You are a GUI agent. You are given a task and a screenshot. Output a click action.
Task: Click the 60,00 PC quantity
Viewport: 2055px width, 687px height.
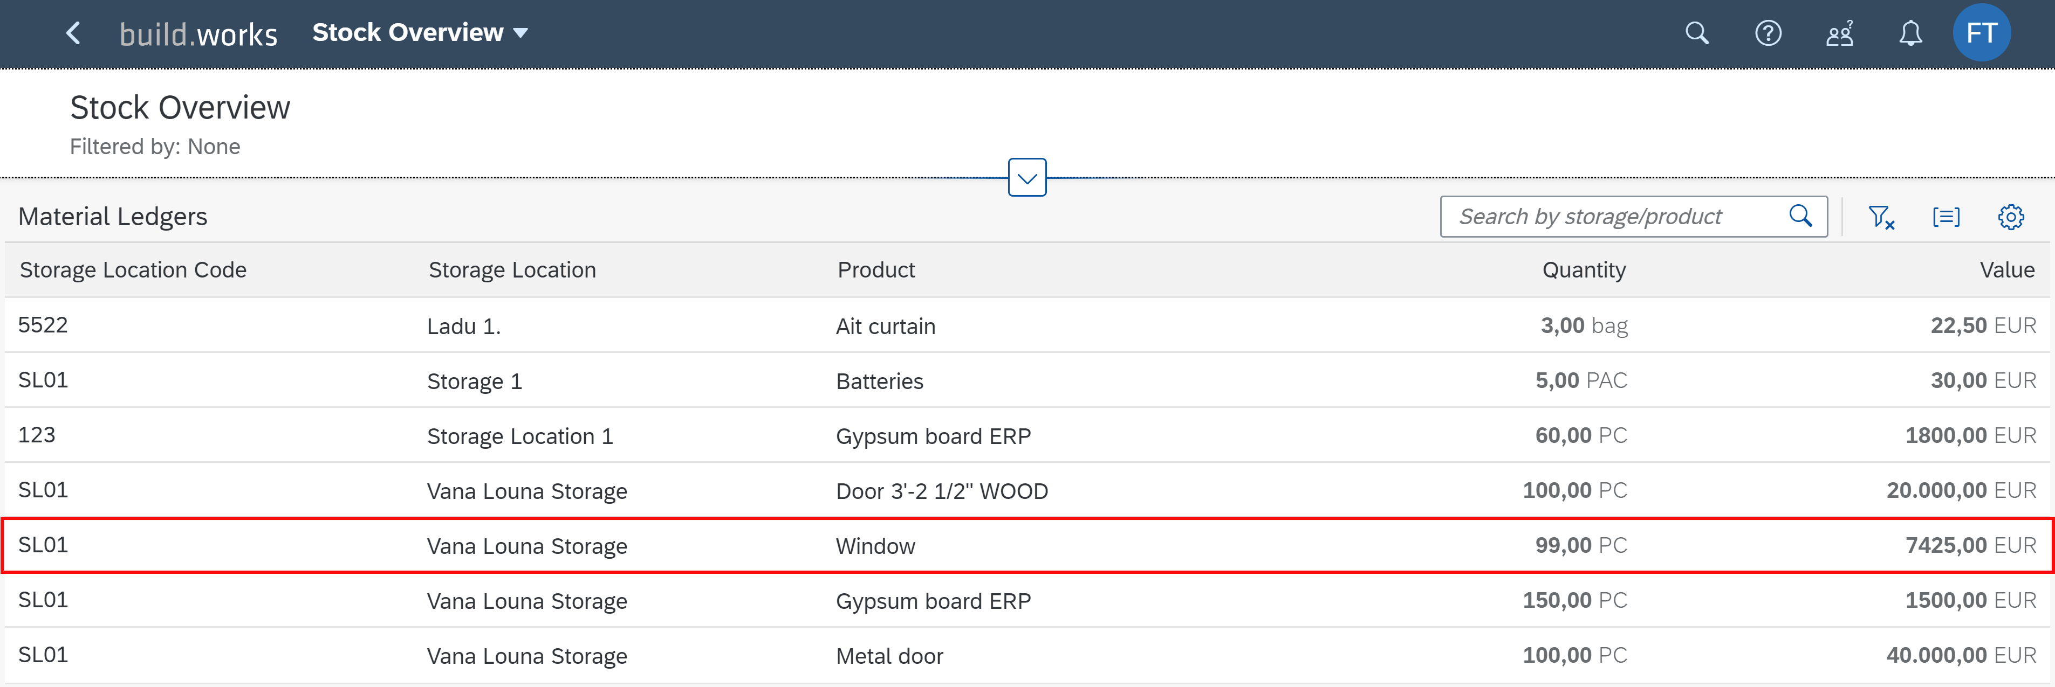pyautogui.click(x=1581, y=436)
